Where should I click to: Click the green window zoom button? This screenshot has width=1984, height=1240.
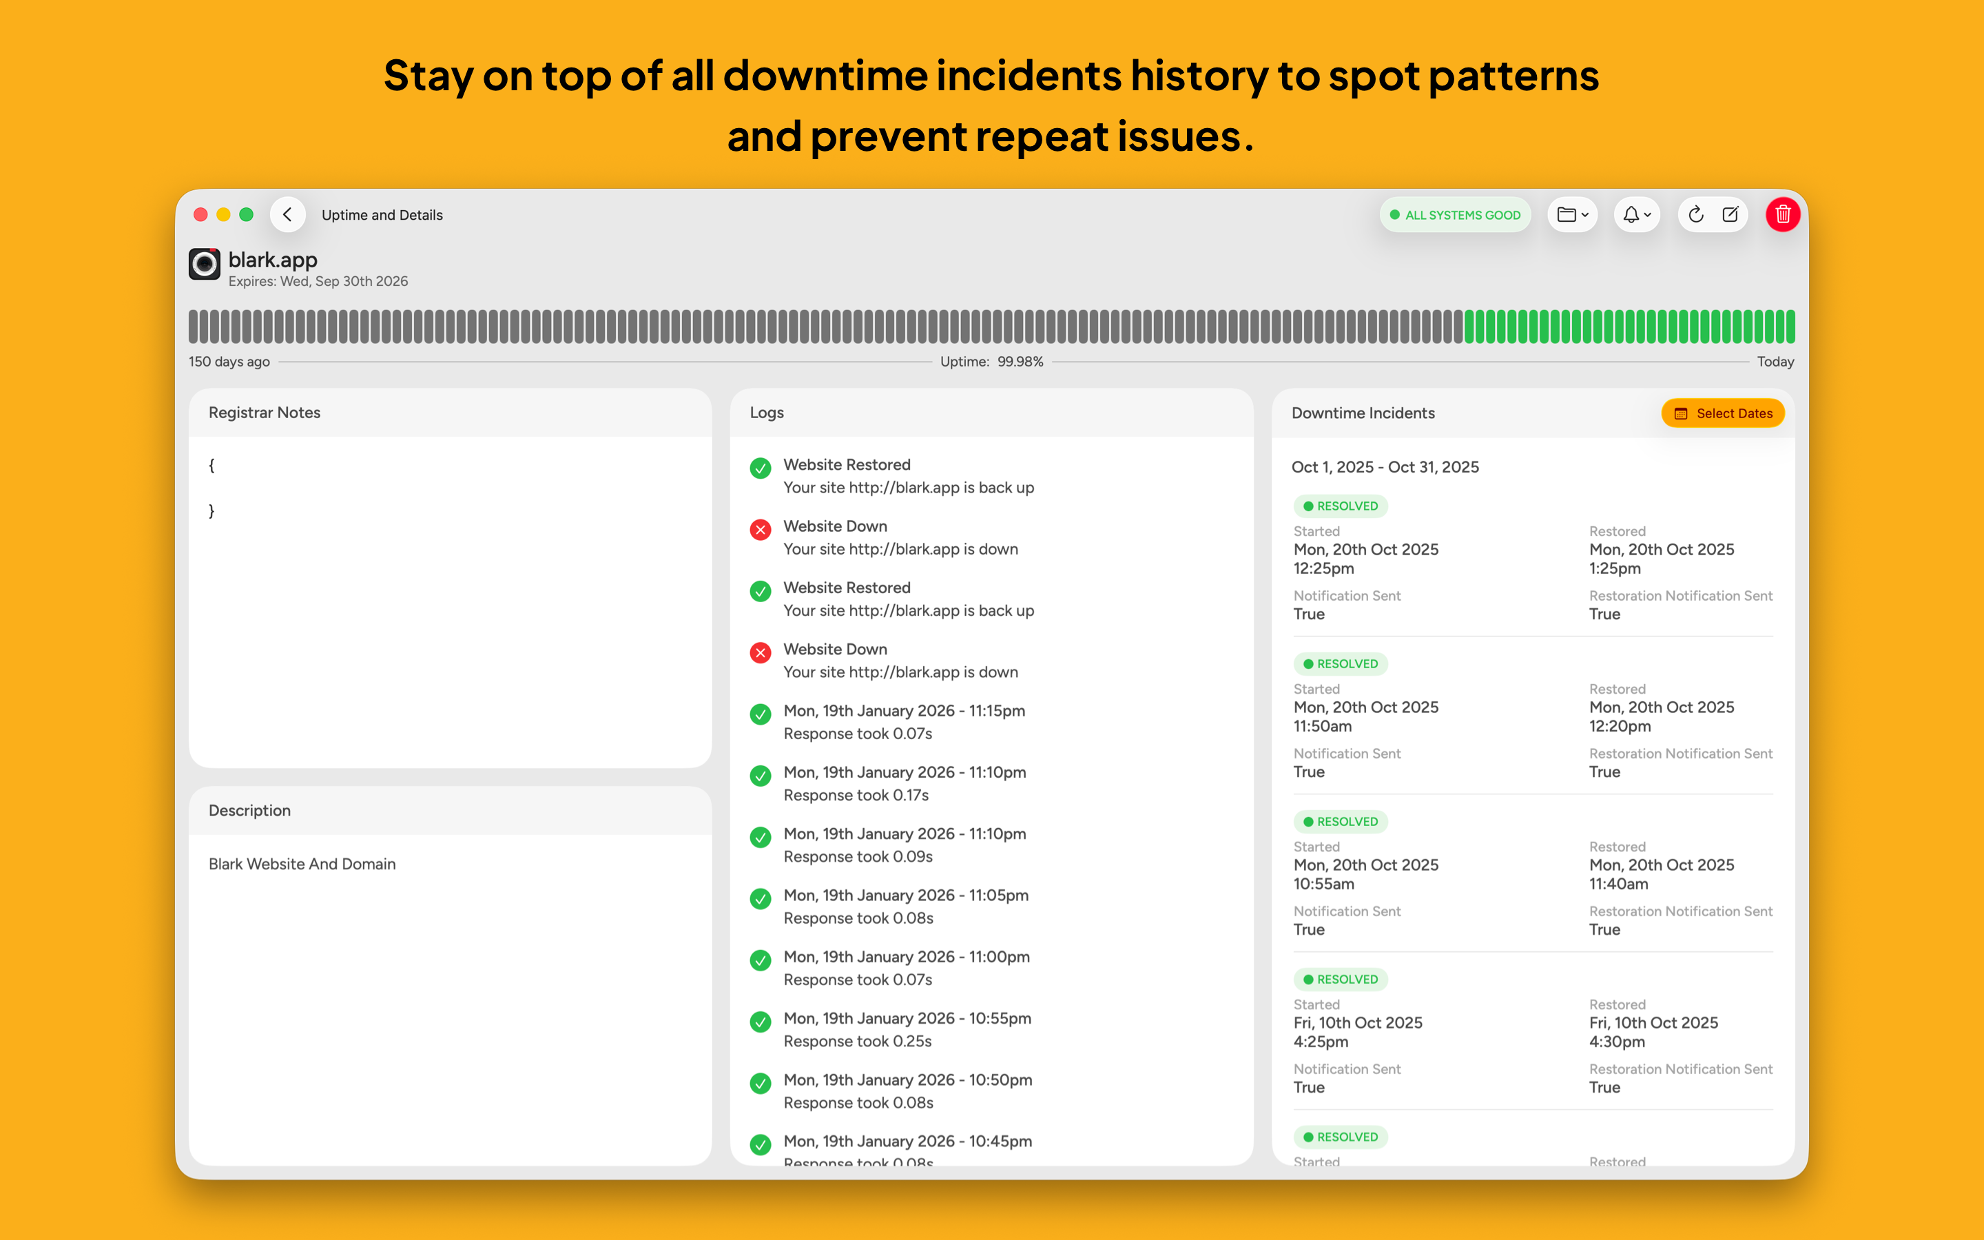pyautogui.click(x=246, y=215)
